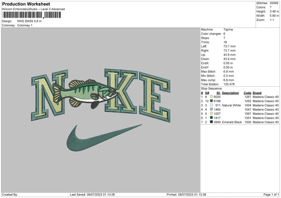The width and height of the screenshot is (281, 198).
Task: Click 'Madeira Classic 40' in the 3849 row
Action: [x=266, y=122]
